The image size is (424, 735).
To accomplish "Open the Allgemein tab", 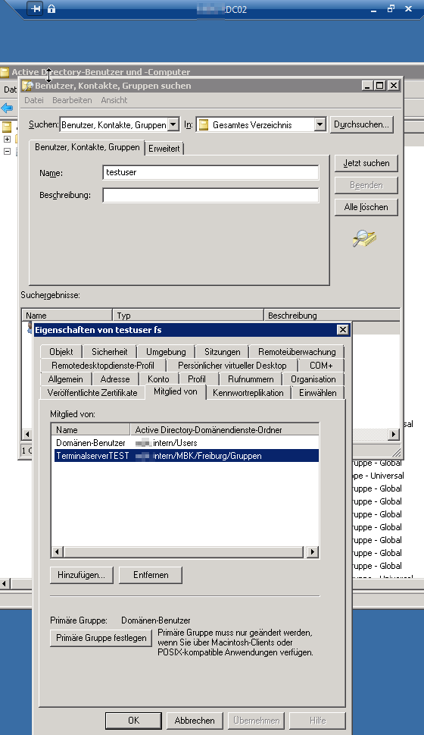I will coord(66,378).
